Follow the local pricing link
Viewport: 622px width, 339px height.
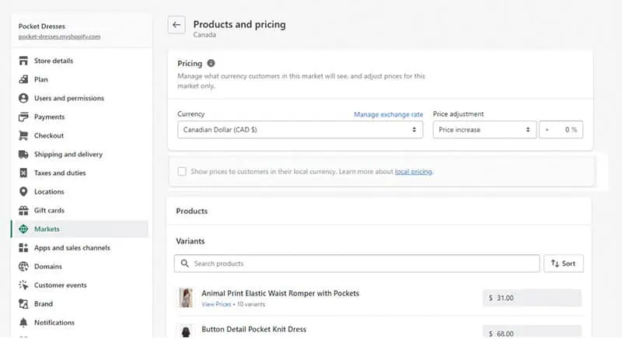point(413,171)
